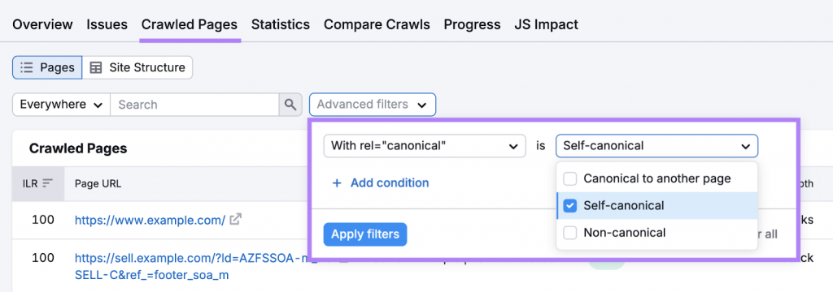The image size is (833, 292).
Task: Switch to the Overview tab
Action: 42,24
